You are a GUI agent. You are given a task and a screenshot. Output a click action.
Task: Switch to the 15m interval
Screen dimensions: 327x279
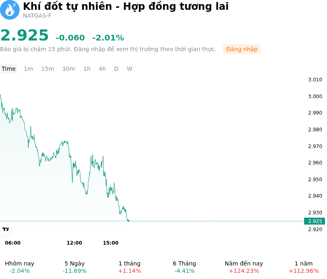(x=47, y=69)
